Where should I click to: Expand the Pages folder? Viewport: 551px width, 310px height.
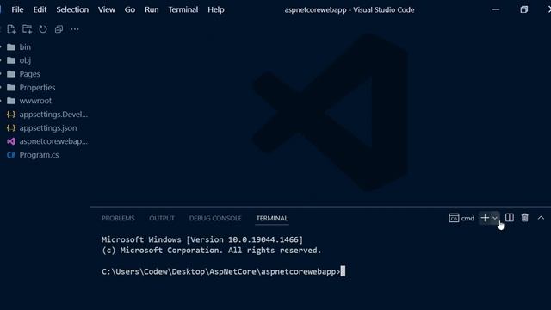[x=29, y=74]
